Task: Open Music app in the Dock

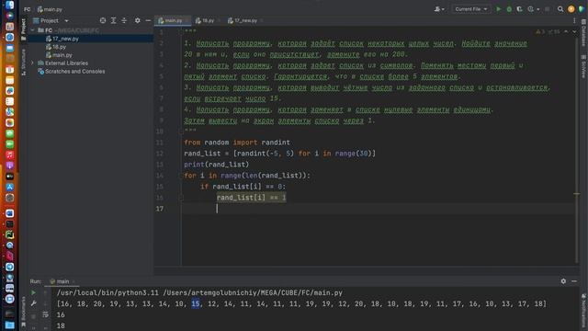Action: point(10,155)
